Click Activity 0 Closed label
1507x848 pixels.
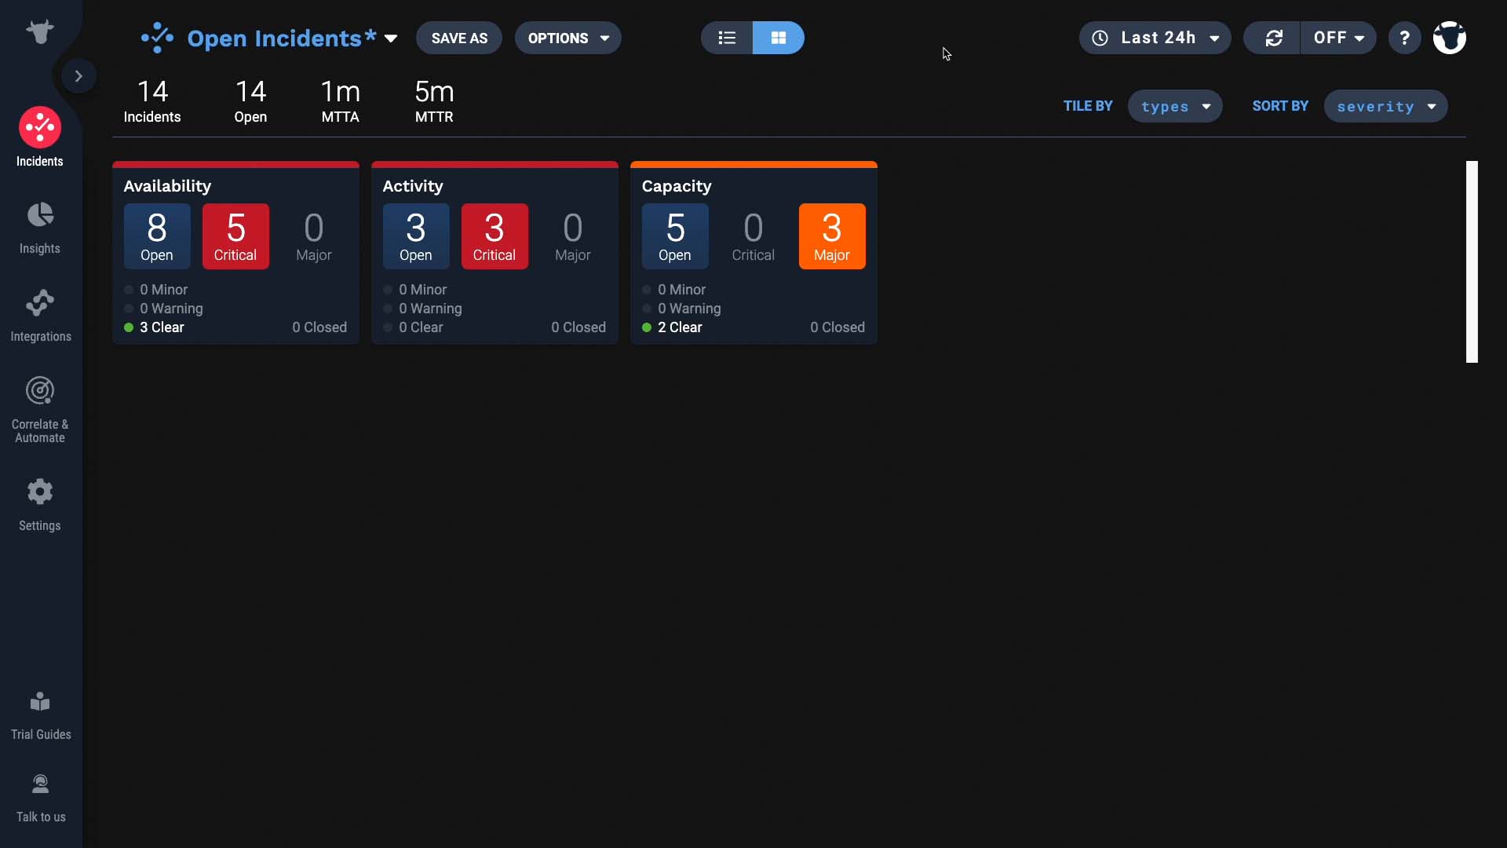coord(578,327)
